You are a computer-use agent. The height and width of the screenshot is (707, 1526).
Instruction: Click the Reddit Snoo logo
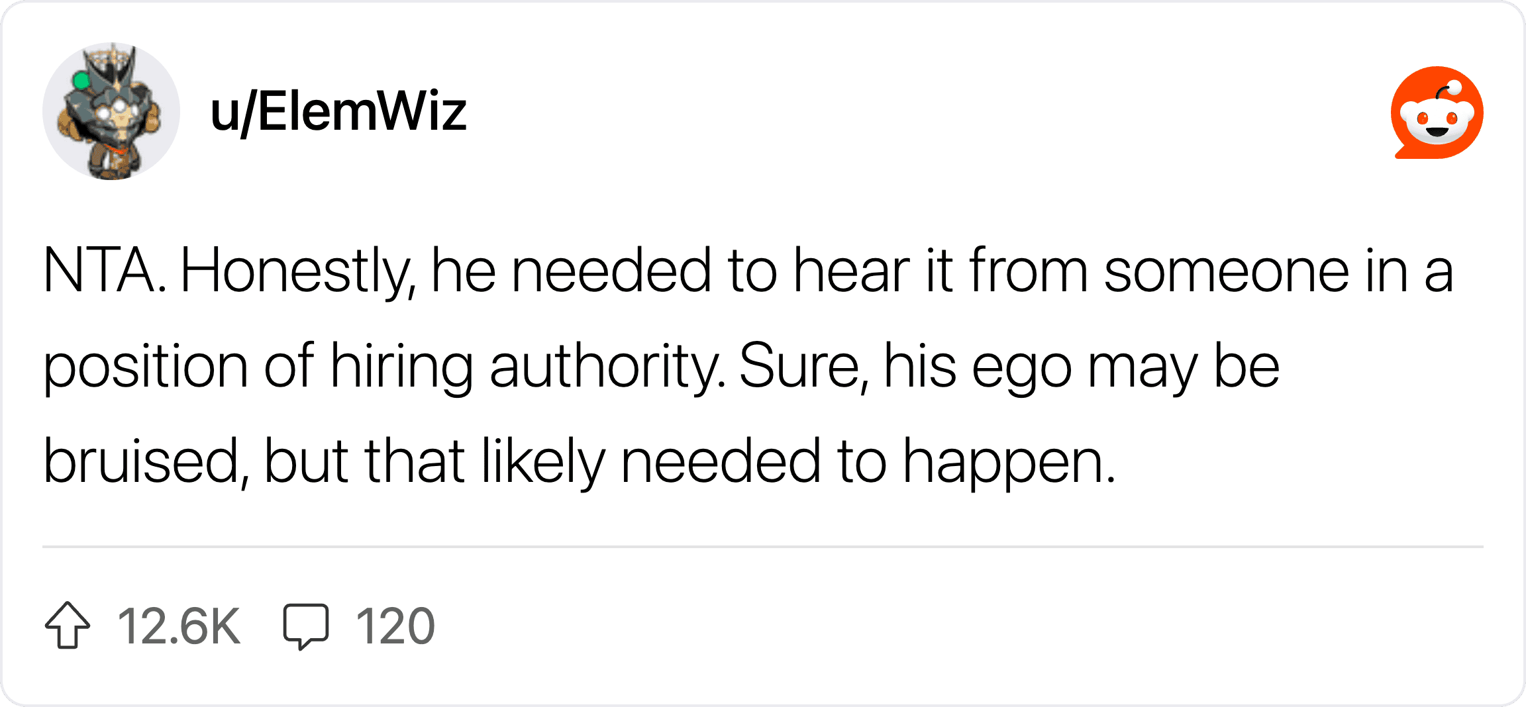tap(1437, 112)
